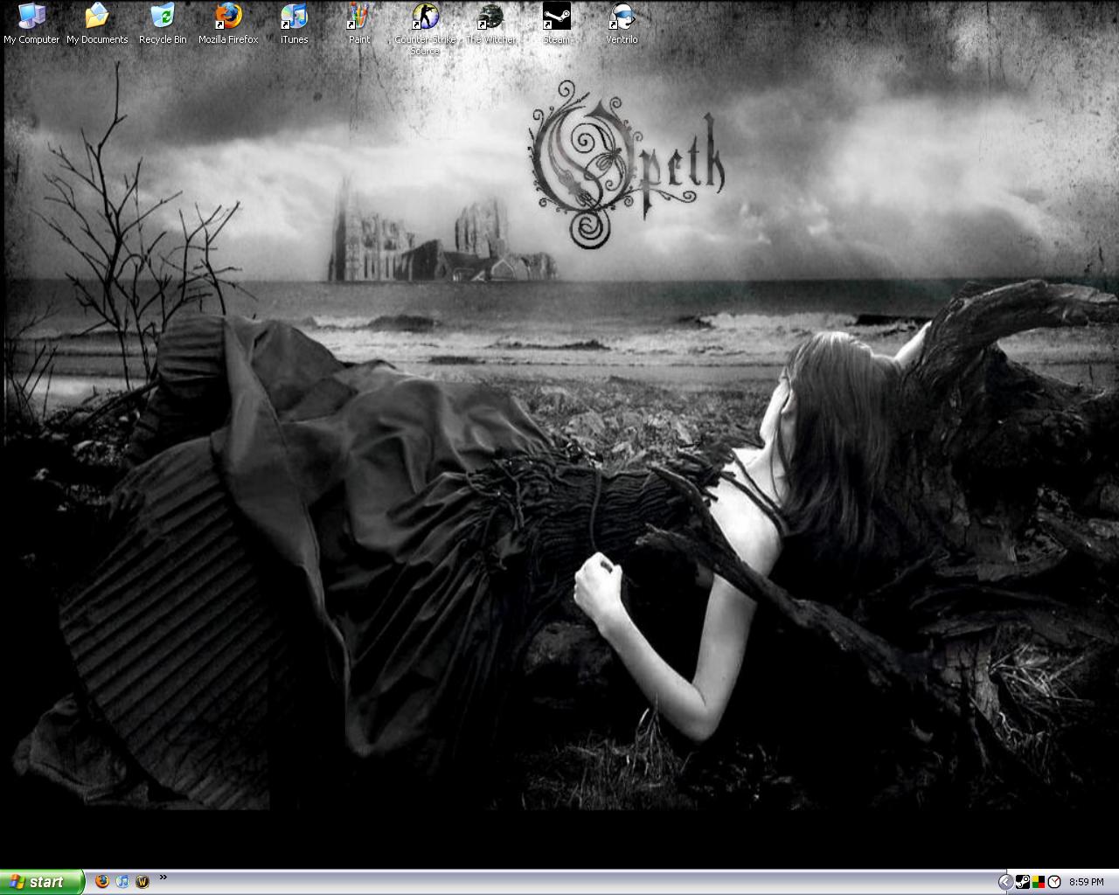Select the Paint desktop shortcut
This screenshot has width=1119, height=895.
(359, 24)
